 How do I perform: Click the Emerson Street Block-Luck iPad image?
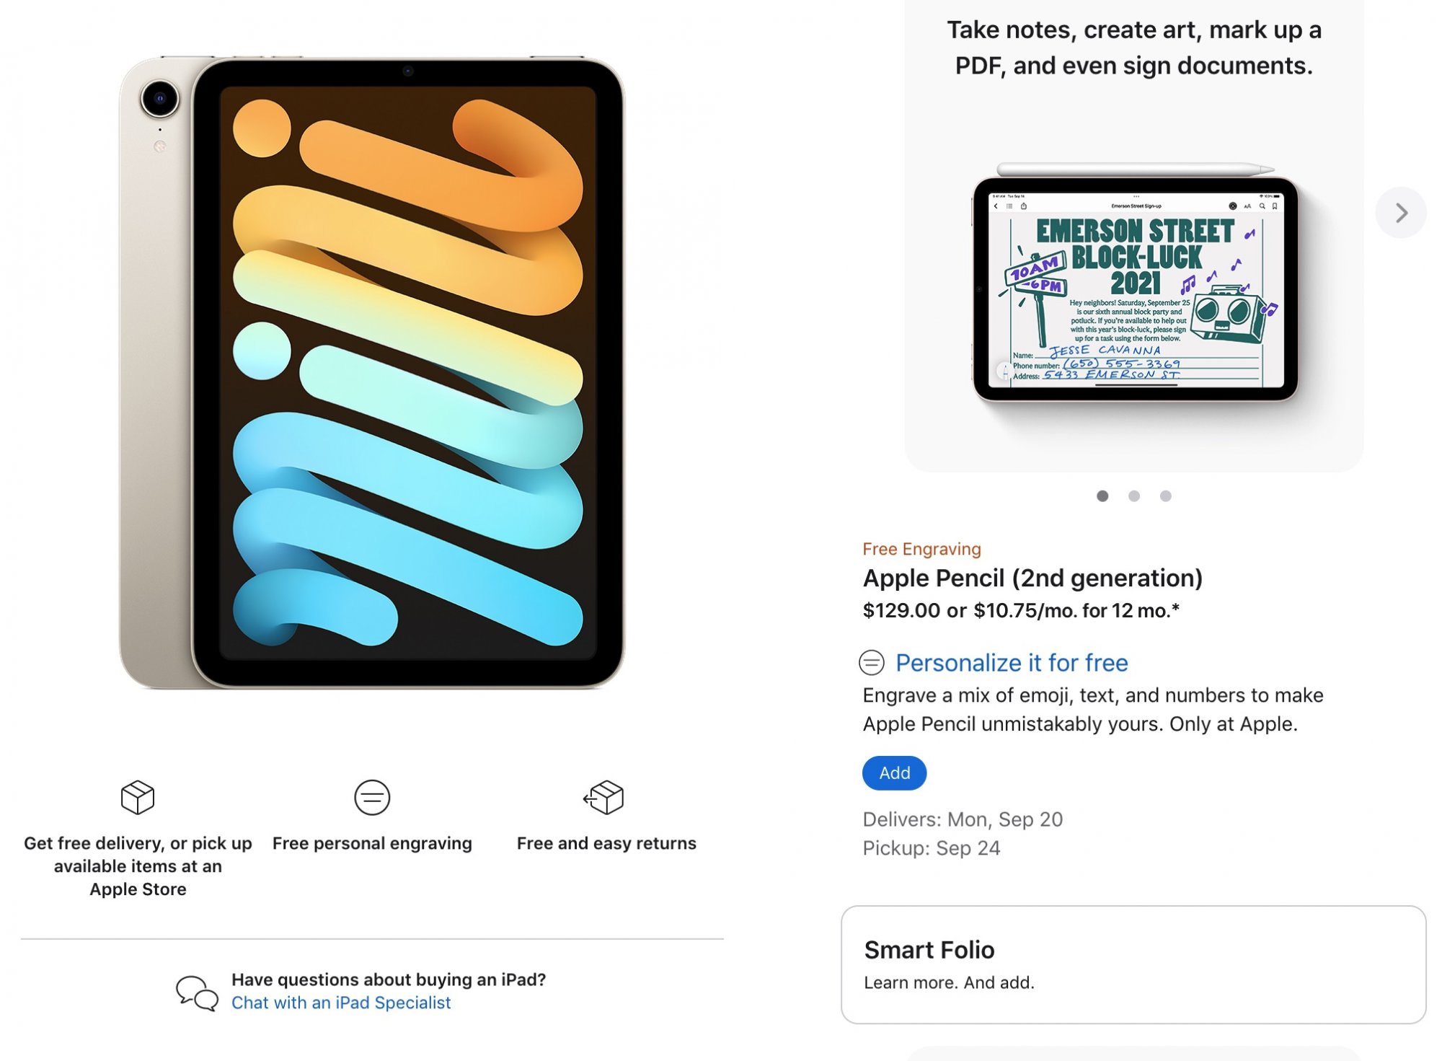click(1136, 285)
